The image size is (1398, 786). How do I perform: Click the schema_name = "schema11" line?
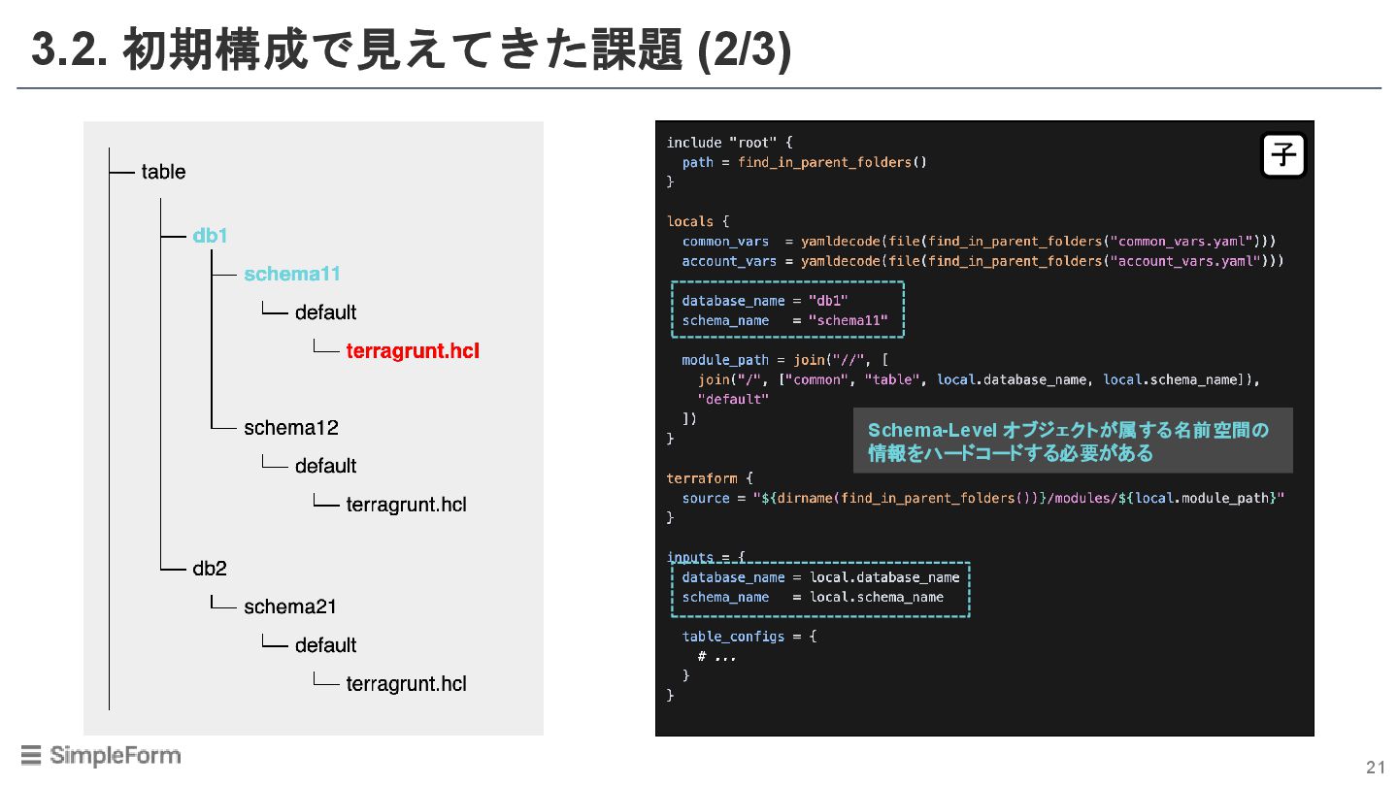[784, 320]
